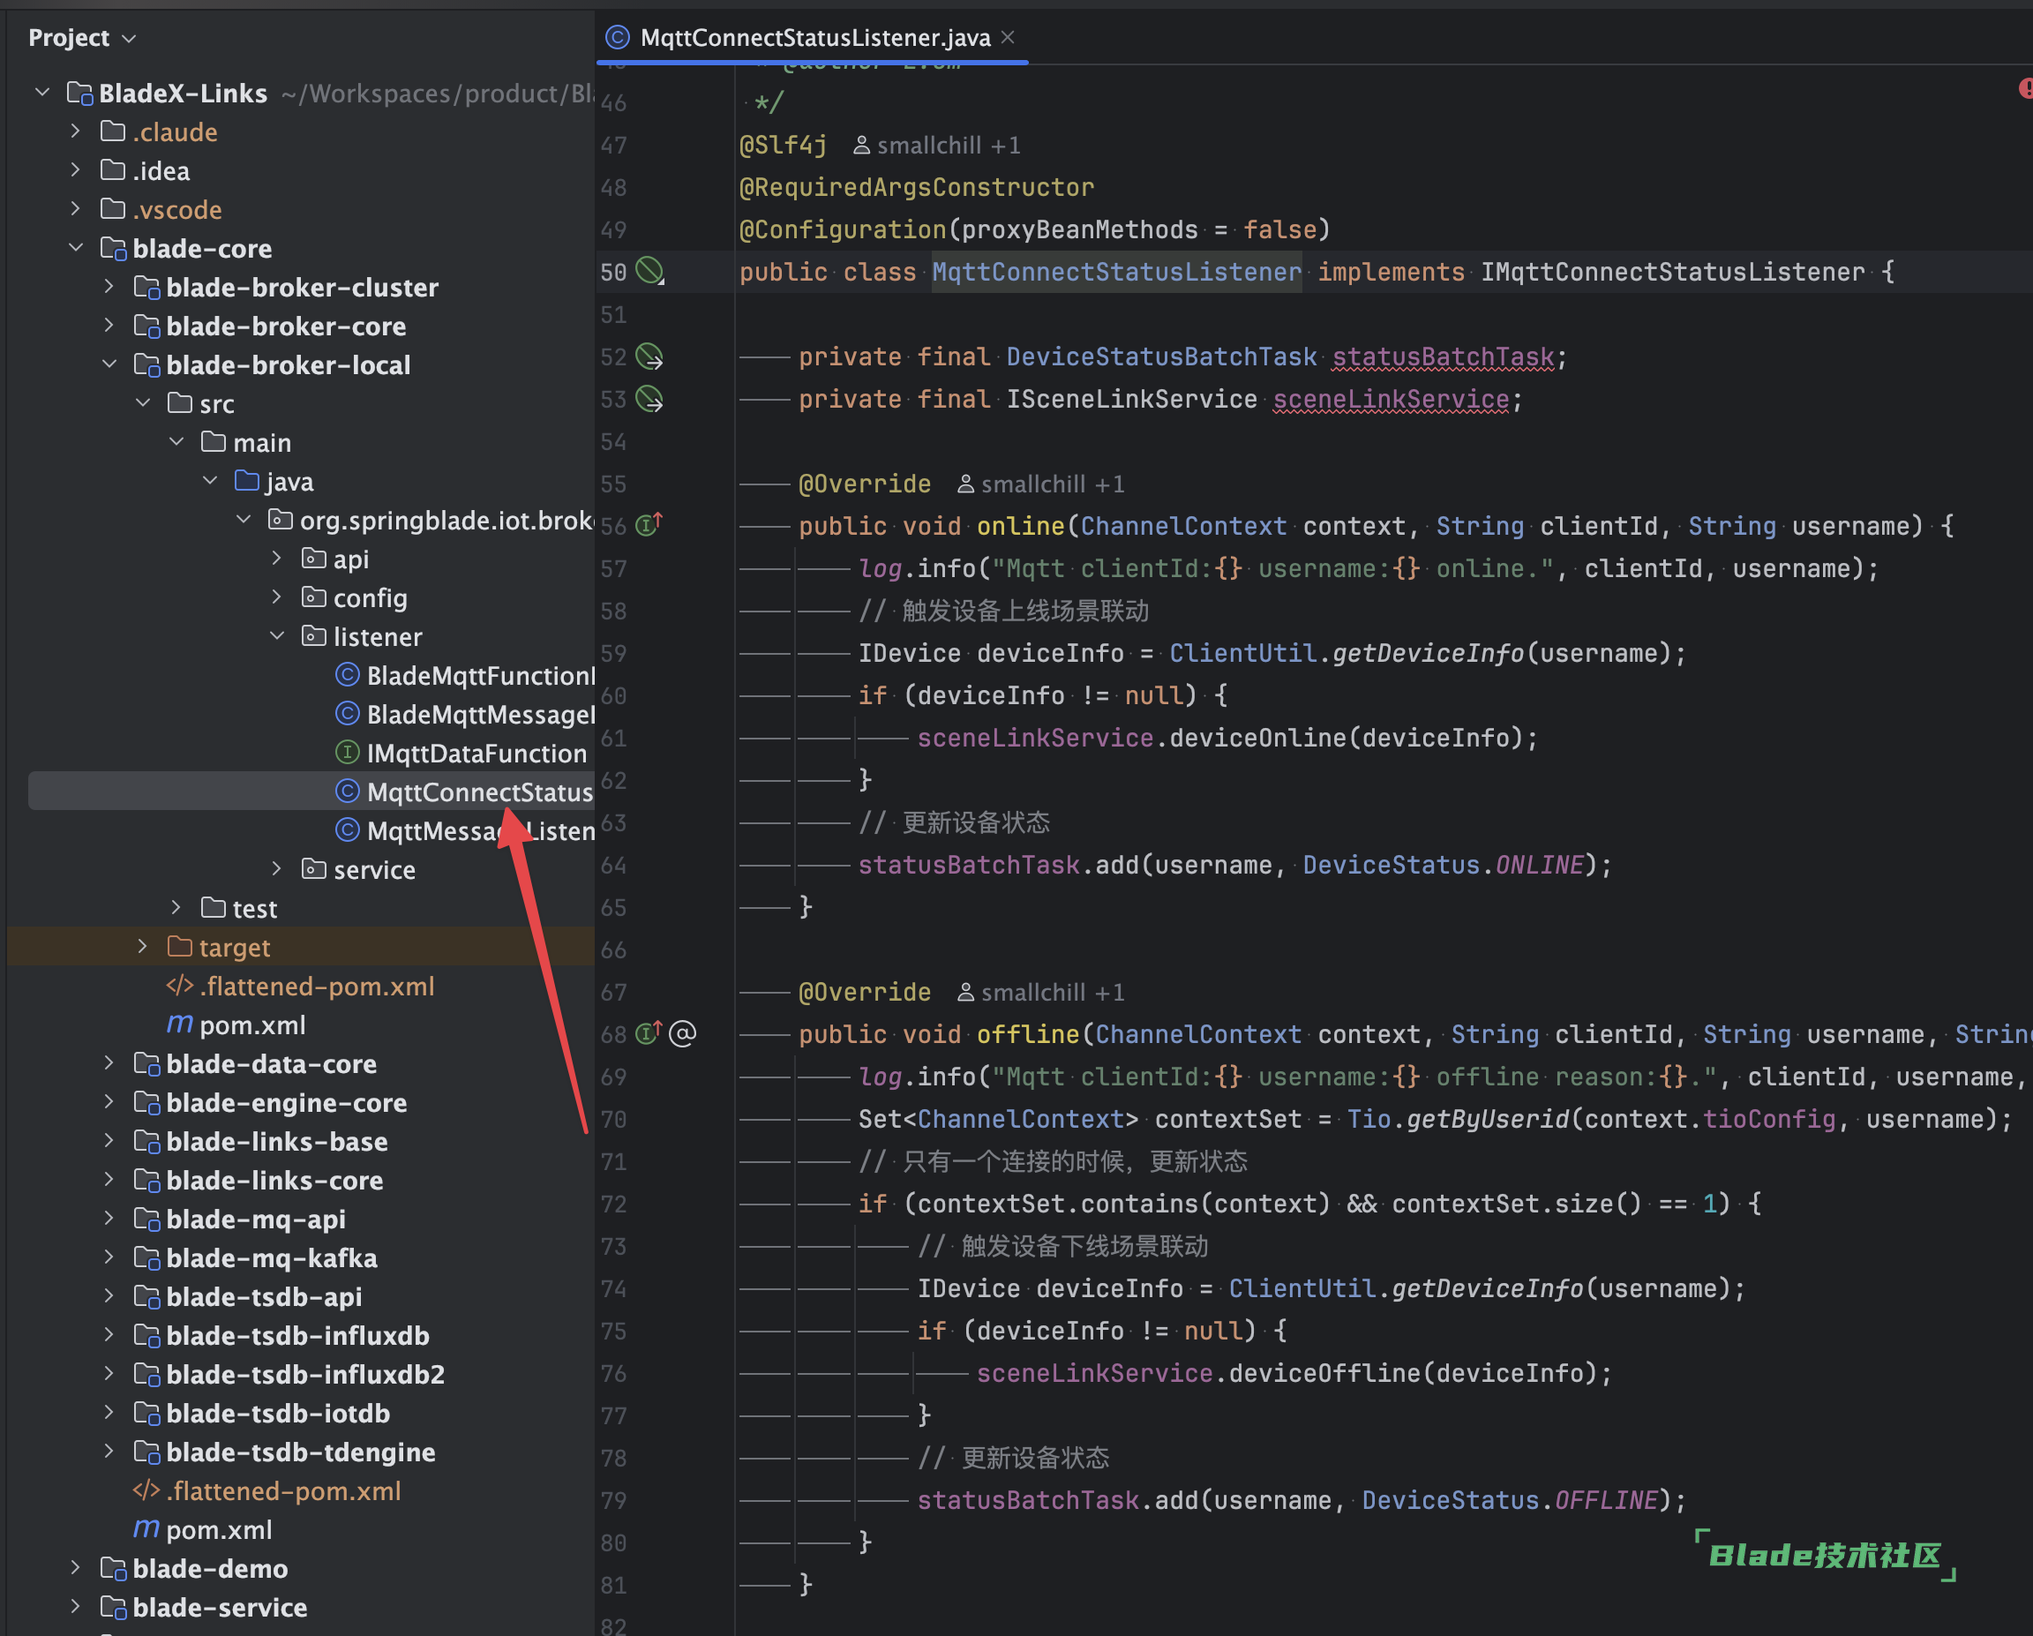Click the gutter icon on line 50
The image size is (2033, 1636).
click(649, 272)
